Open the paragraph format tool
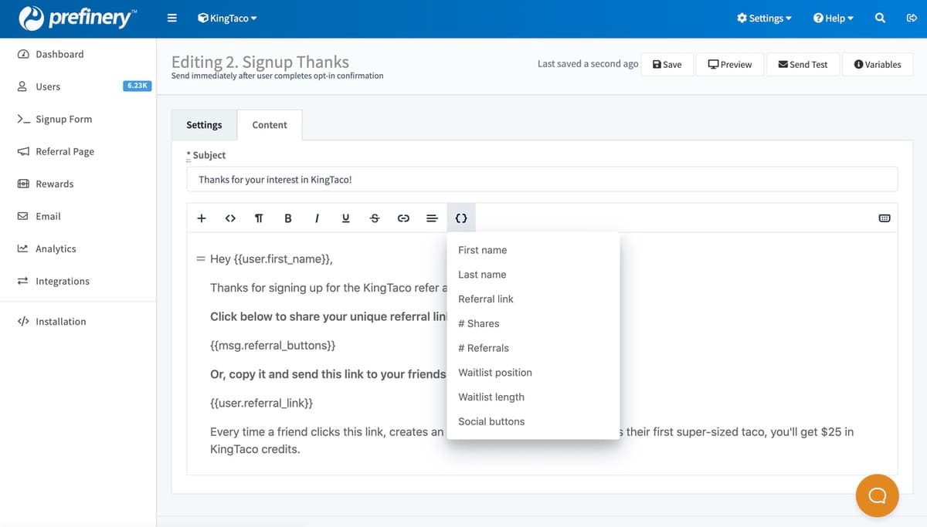This screenshot has width=927, height=527. [259, 218]
